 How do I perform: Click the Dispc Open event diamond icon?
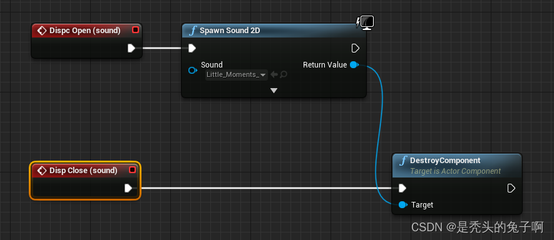pos(42,31)
